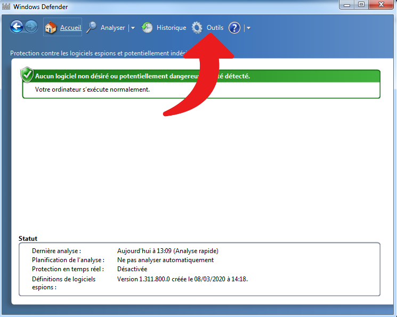Open help with the question mark icon
This screenshot has width=397, height=317.
click(234, 28)
